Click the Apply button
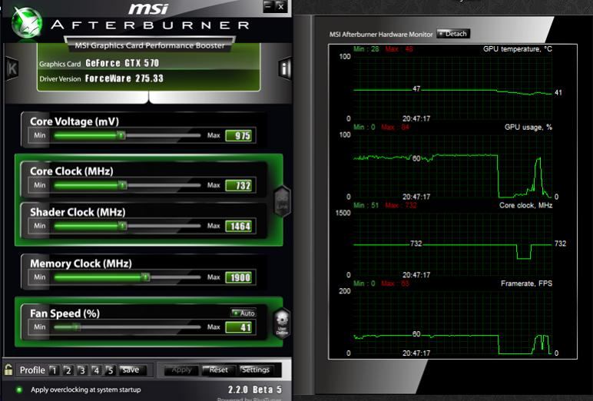593x401 pixels. (x=181, y=370)
